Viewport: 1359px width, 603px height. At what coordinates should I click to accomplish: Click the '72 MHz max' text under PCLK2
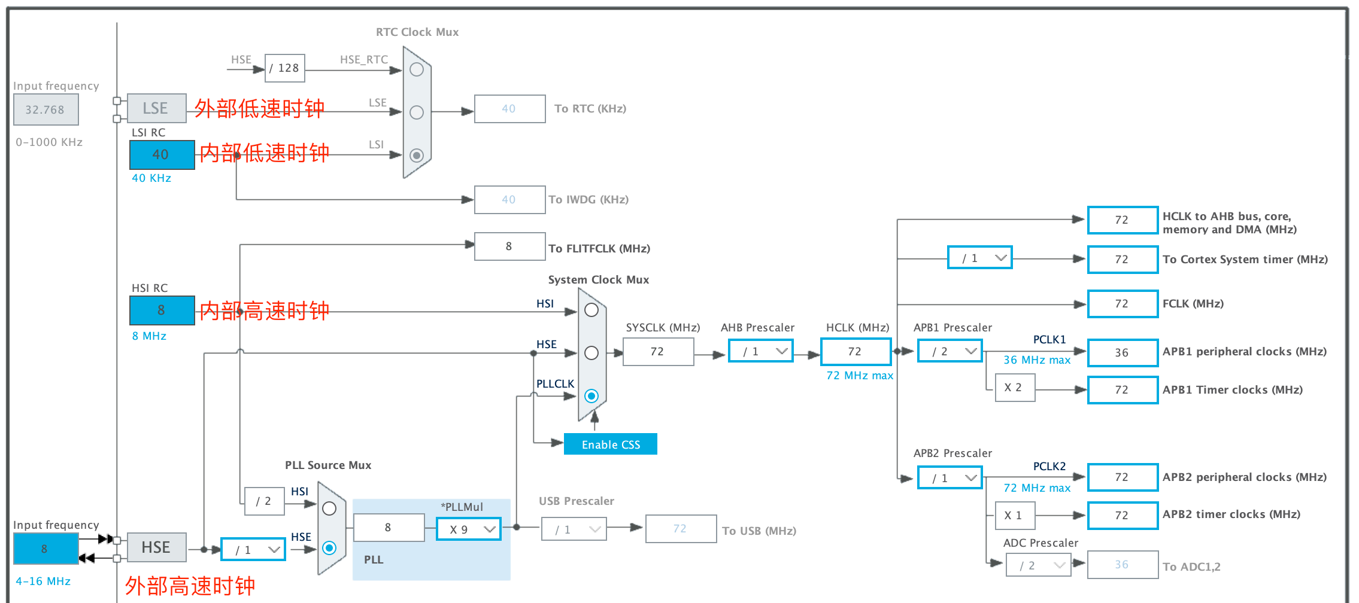tap(1037, 488)
